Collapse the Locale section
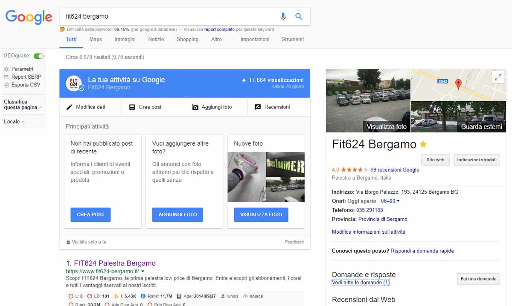The width and height of the screenshot is (512, 306). coord(14,122)
